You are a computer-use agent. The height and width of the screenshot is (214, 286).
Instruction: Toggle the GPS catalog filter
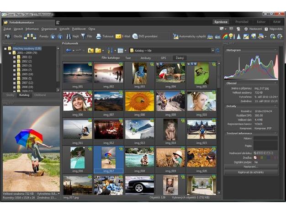coord(163,58)
